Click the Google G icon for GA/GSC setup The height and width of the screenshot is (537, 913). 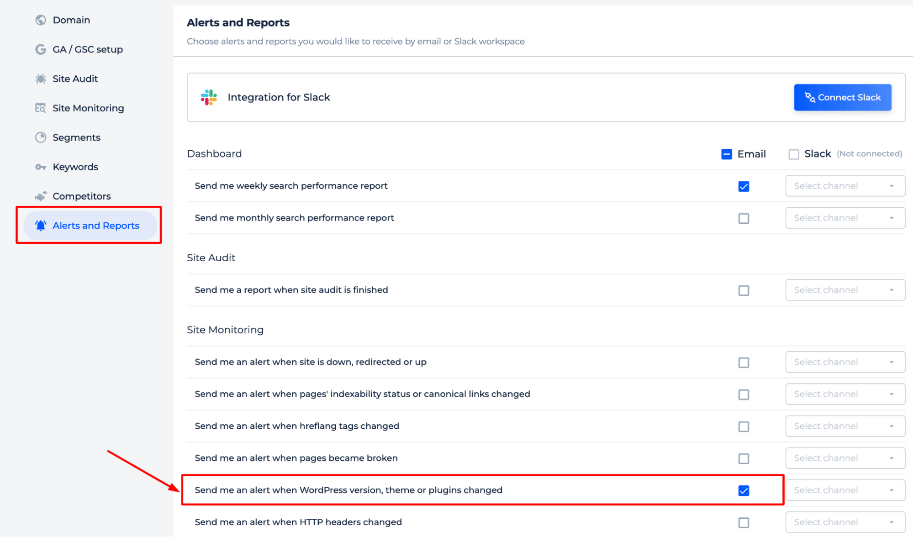pos(41,49)
